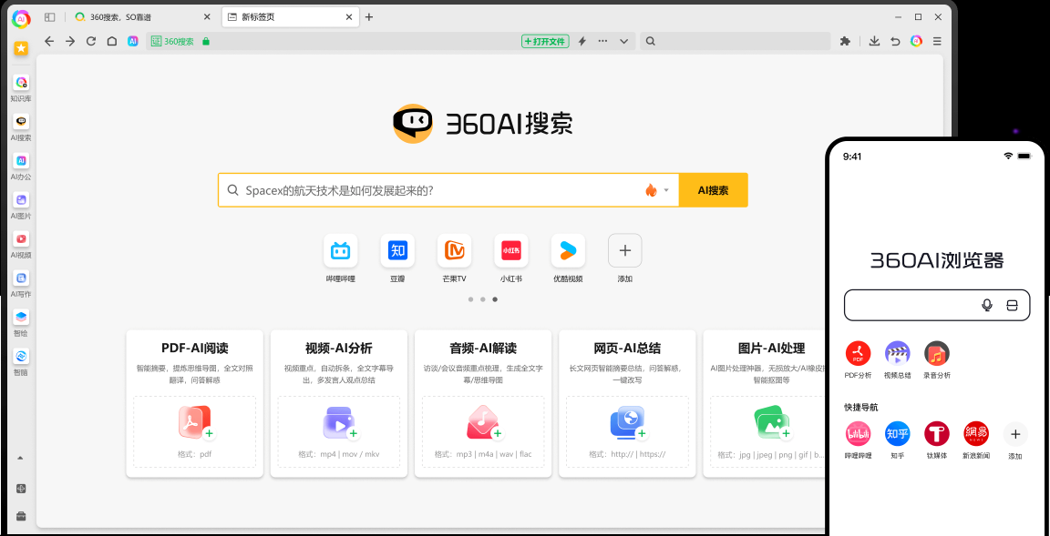Open the PDF-AI阅读 card
1050x536 pixels.
195,403
